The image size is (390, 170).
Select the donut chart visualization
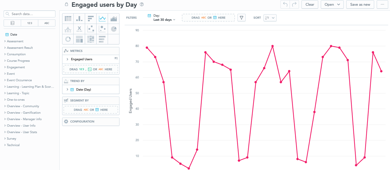[x=68, y=39]
